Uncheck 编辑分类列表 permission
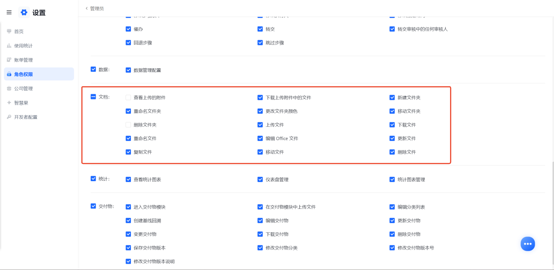554x270 pixels. 392,207
